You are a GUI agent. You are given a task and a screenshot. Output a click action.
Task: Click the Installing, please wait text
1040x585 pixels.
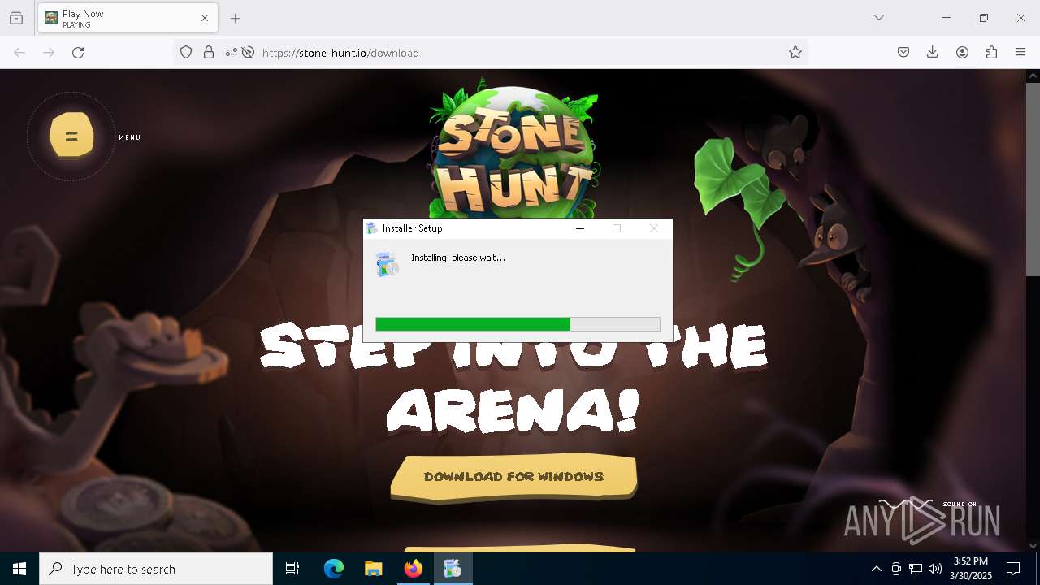coord(458,258)
